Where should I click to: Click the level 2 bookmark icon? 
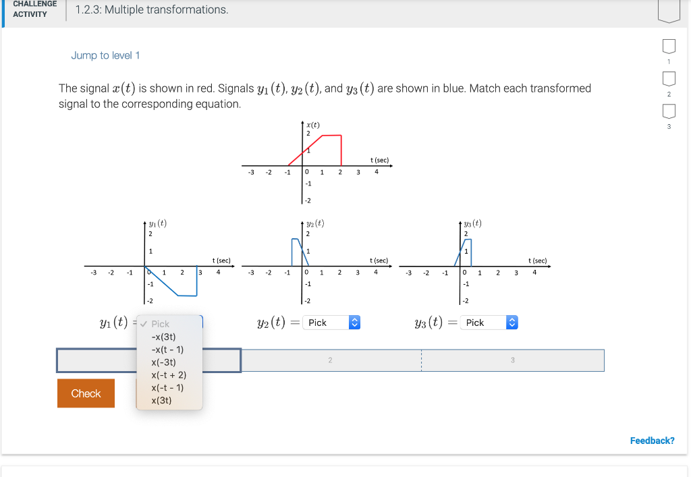click(668, 79)
